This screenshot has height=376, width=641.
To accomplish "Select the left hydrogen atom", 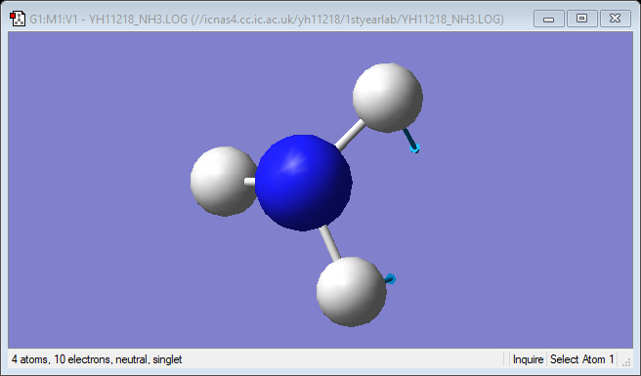I will tap(224, 181).
